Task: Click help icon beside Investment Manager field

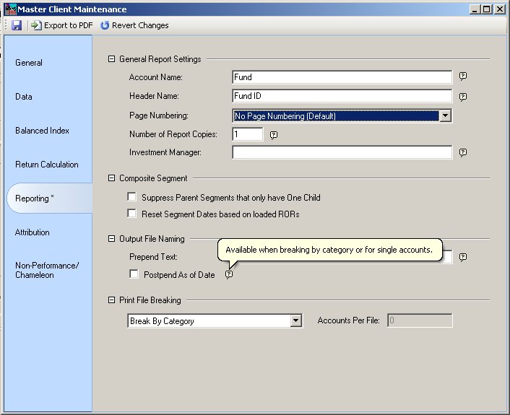Action: (x=463, y=153)
